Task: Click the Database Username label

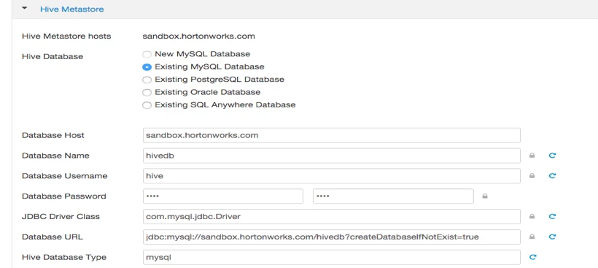Action: (64, 176)
